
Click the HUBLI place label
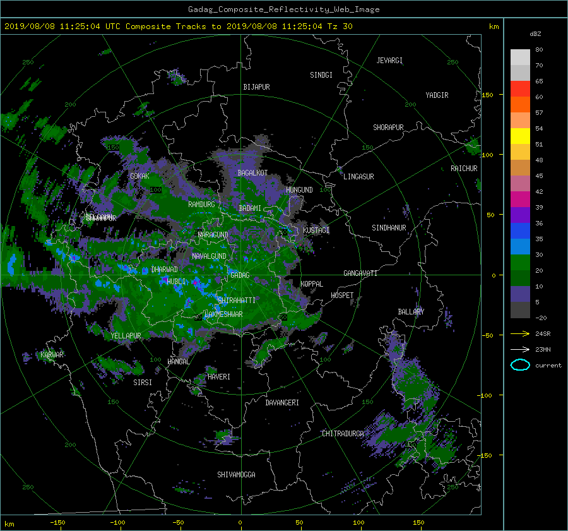click(x=176, y=281)
